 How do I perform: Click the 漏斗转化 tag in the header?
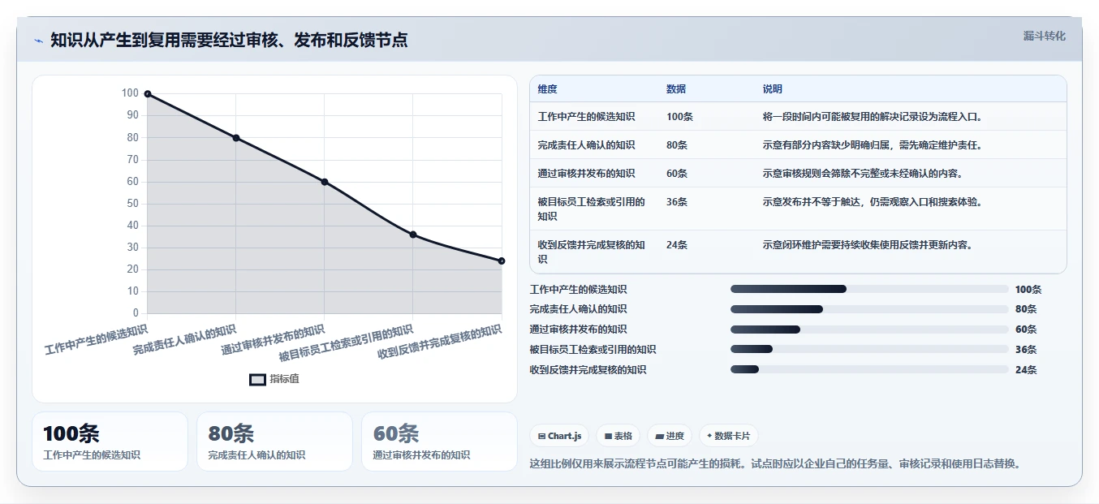tap(1044, 37)
